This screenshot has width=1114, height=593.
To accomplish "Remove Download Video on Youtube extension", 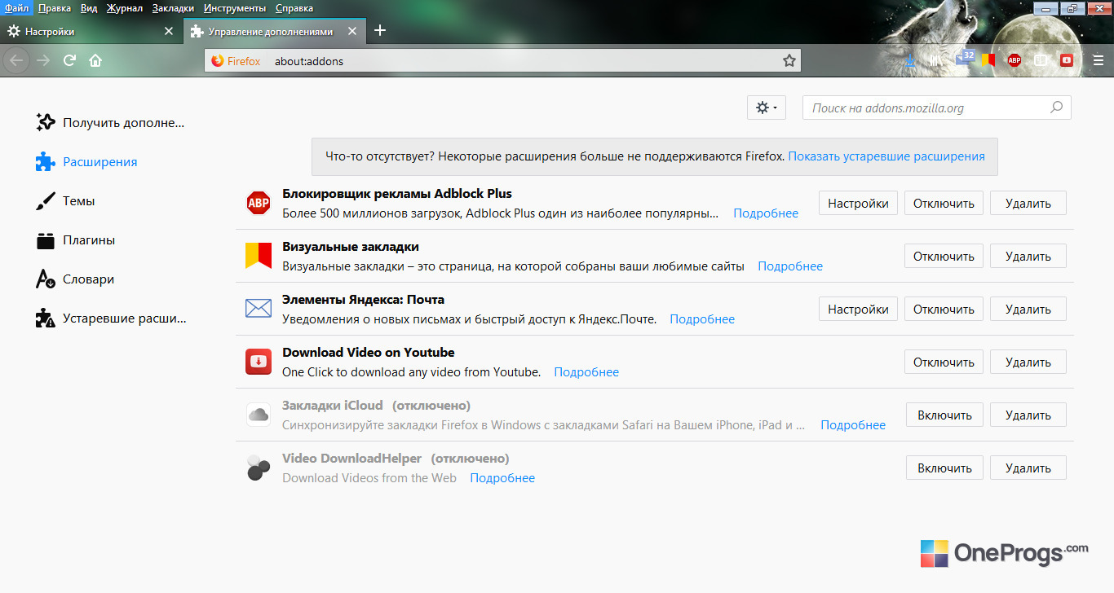I will pos(1028,362).
